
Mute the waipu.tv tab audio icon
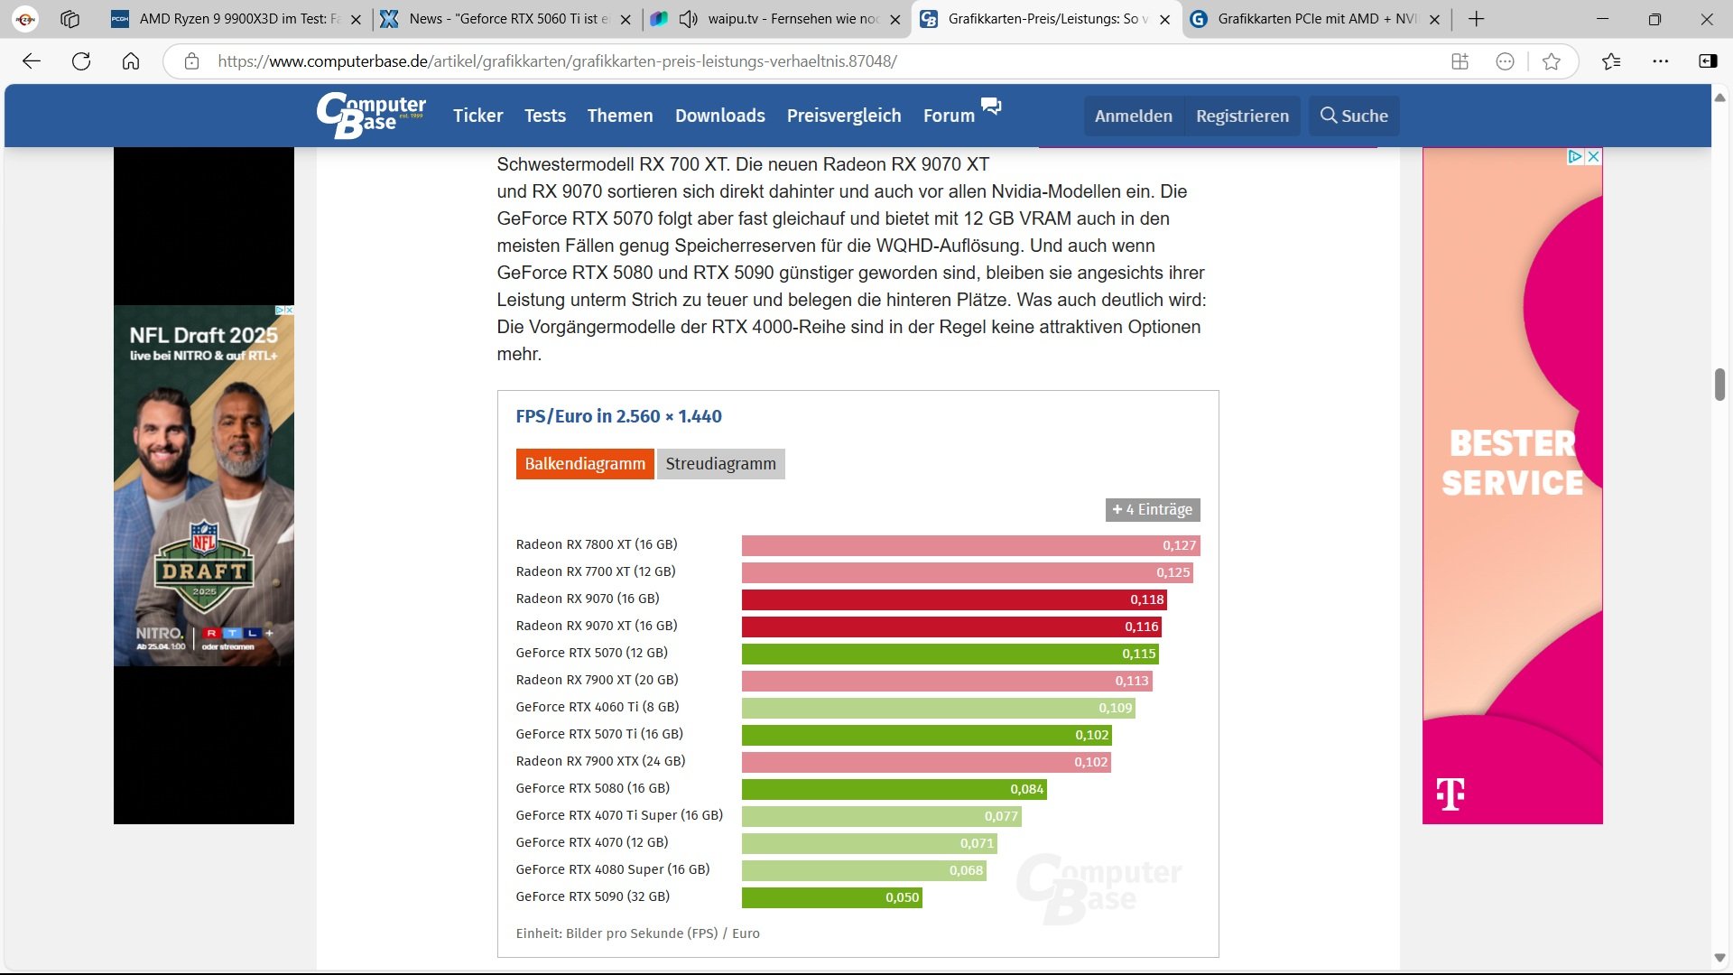click(689, 19)
